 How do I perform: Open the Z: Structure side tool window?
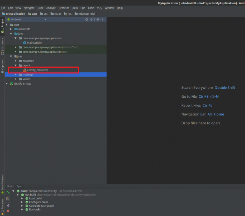(2, 46)
